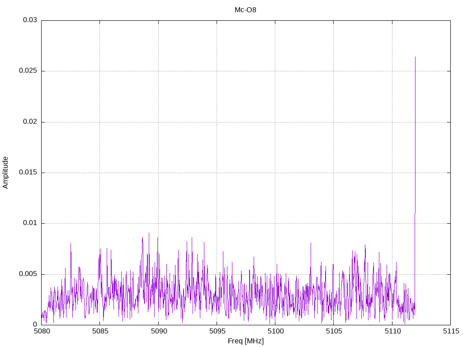Click the 5100 x-axis tick label
This screenshot has height=347, width=463.
pyautogui.click(x=275, y=332)
